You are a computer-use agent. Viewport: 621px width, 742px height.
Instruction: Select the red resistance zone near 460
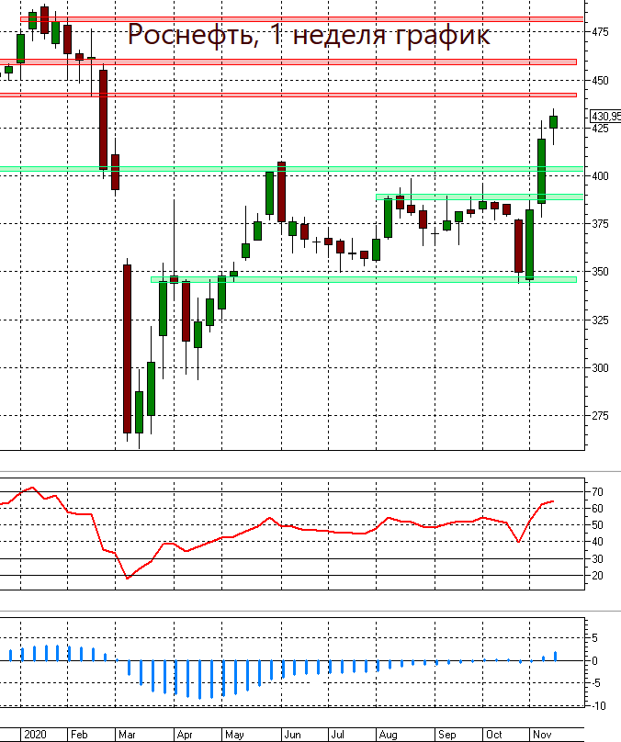coord(288,62)
